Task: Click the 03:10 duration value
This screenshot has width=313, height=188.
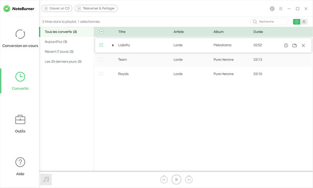Action: pos(258,74)
